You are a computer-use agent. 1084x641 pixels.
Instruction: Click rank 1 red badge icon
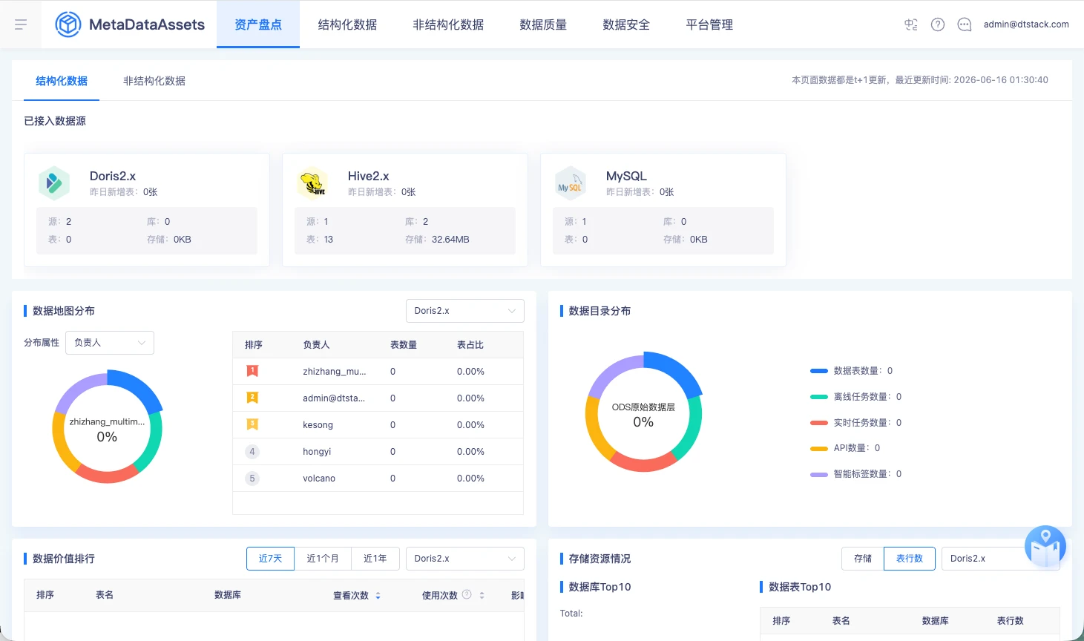(x=252, y=371)
